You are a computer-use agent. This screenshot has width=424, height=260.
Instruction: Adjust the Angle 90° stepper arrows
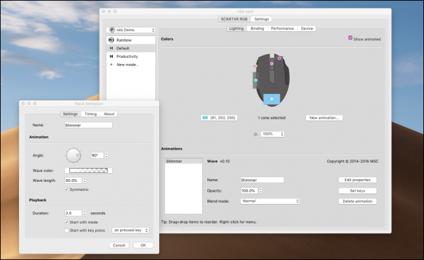(106, 155)
